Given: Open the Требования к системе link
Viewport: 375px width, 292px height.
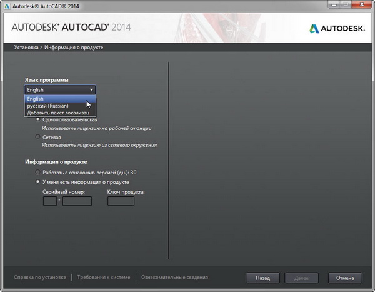Looking at the screenshot, I should tap(104, 277).
